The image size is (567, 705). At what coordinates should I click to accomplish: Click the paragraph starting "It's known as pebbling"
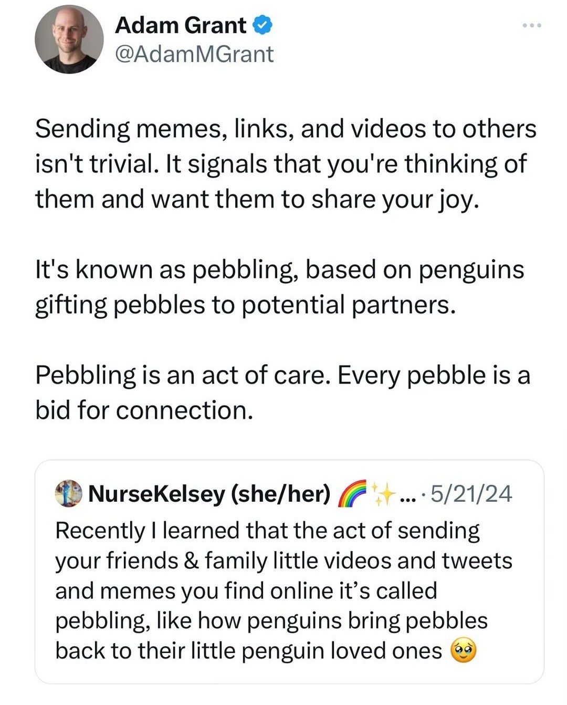[279, 287]
